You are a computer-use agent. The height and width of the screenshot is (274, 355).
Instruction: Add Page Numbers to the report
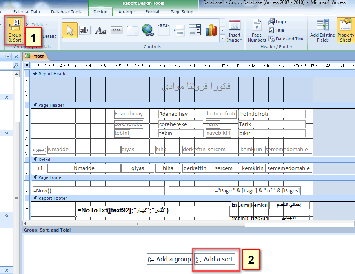tap(257, 31)
